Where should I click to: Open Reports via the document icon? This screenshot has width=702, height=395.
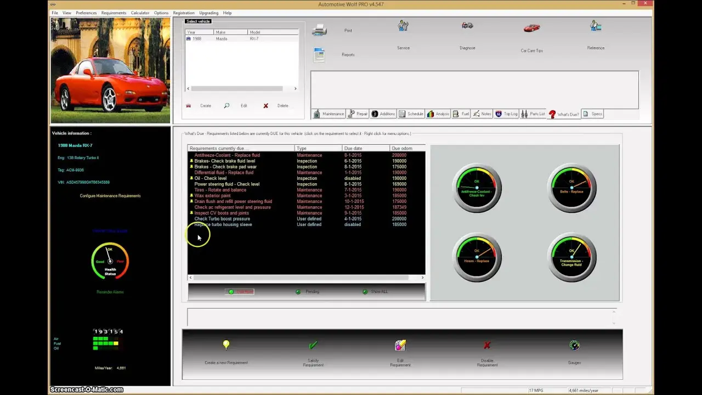(319, 54)
